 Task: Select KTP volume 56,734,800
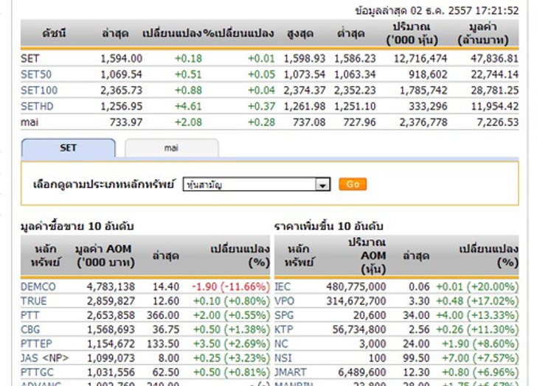(359, 329)
